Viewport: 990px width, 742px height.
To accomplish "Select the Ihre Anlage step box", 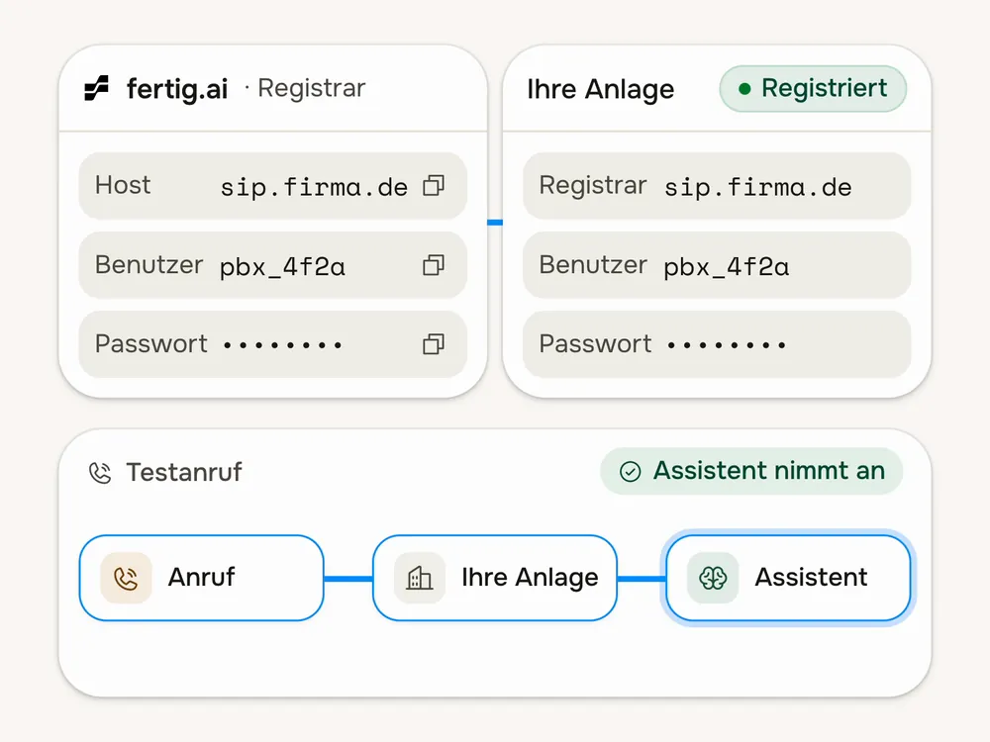I will pos(495,578).
